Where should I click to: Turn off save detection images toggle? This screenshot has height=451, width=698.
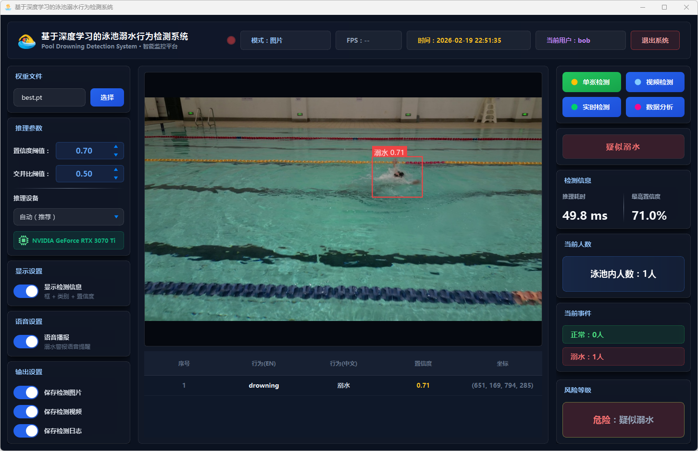coord(26,392)
